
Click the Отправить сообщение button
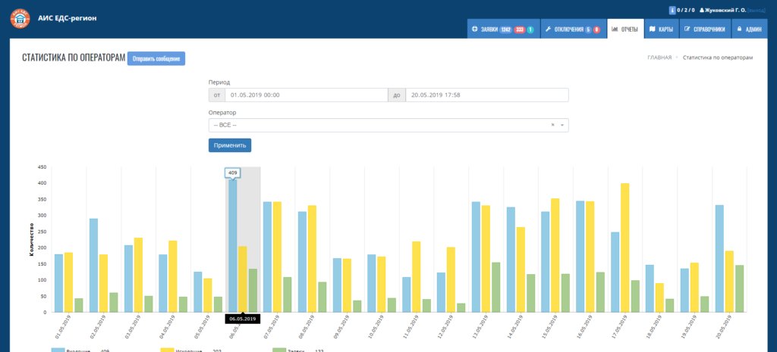click(156, 58)
